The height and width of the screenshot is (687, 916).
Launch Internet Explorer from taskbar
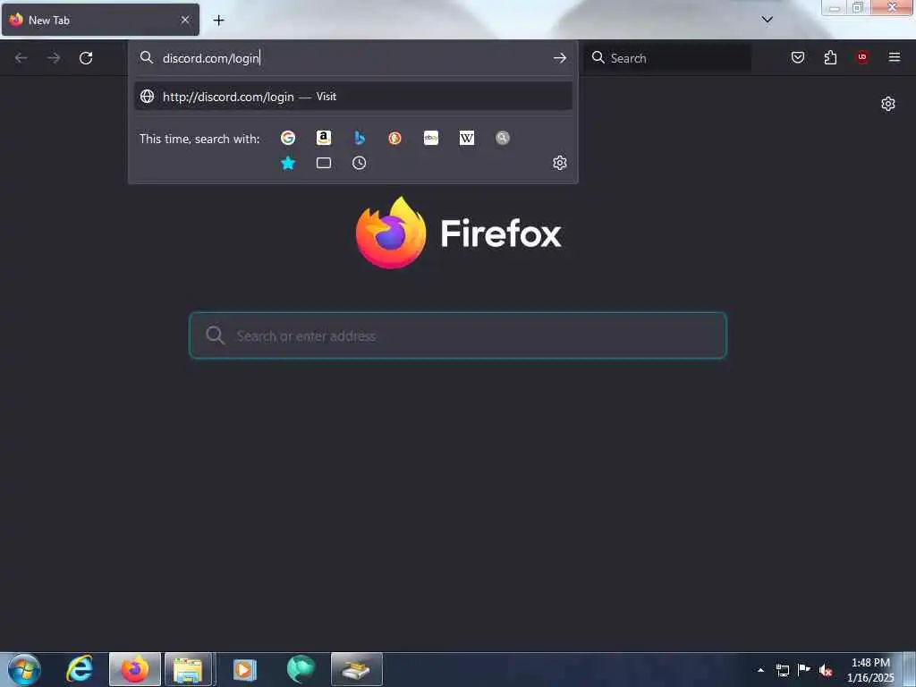click(80, 669)
